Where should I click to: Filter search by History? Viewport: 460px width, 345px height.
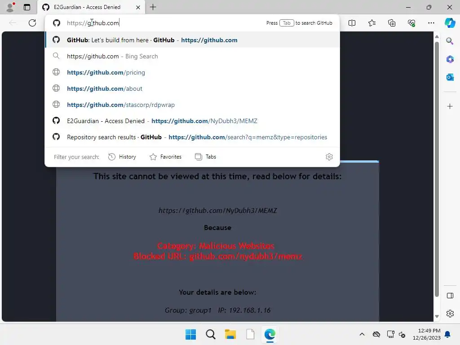(122, 157)
